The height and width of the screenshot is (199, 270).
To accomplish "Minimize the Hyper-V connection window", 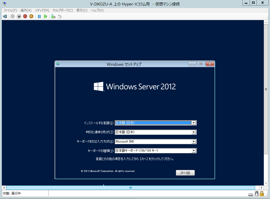I will (246, 3).
